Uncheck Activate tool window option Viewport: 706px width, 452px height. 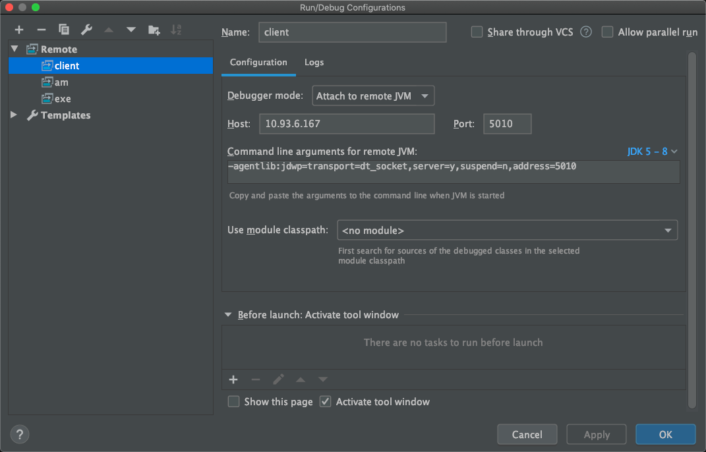tap(325, 401)
